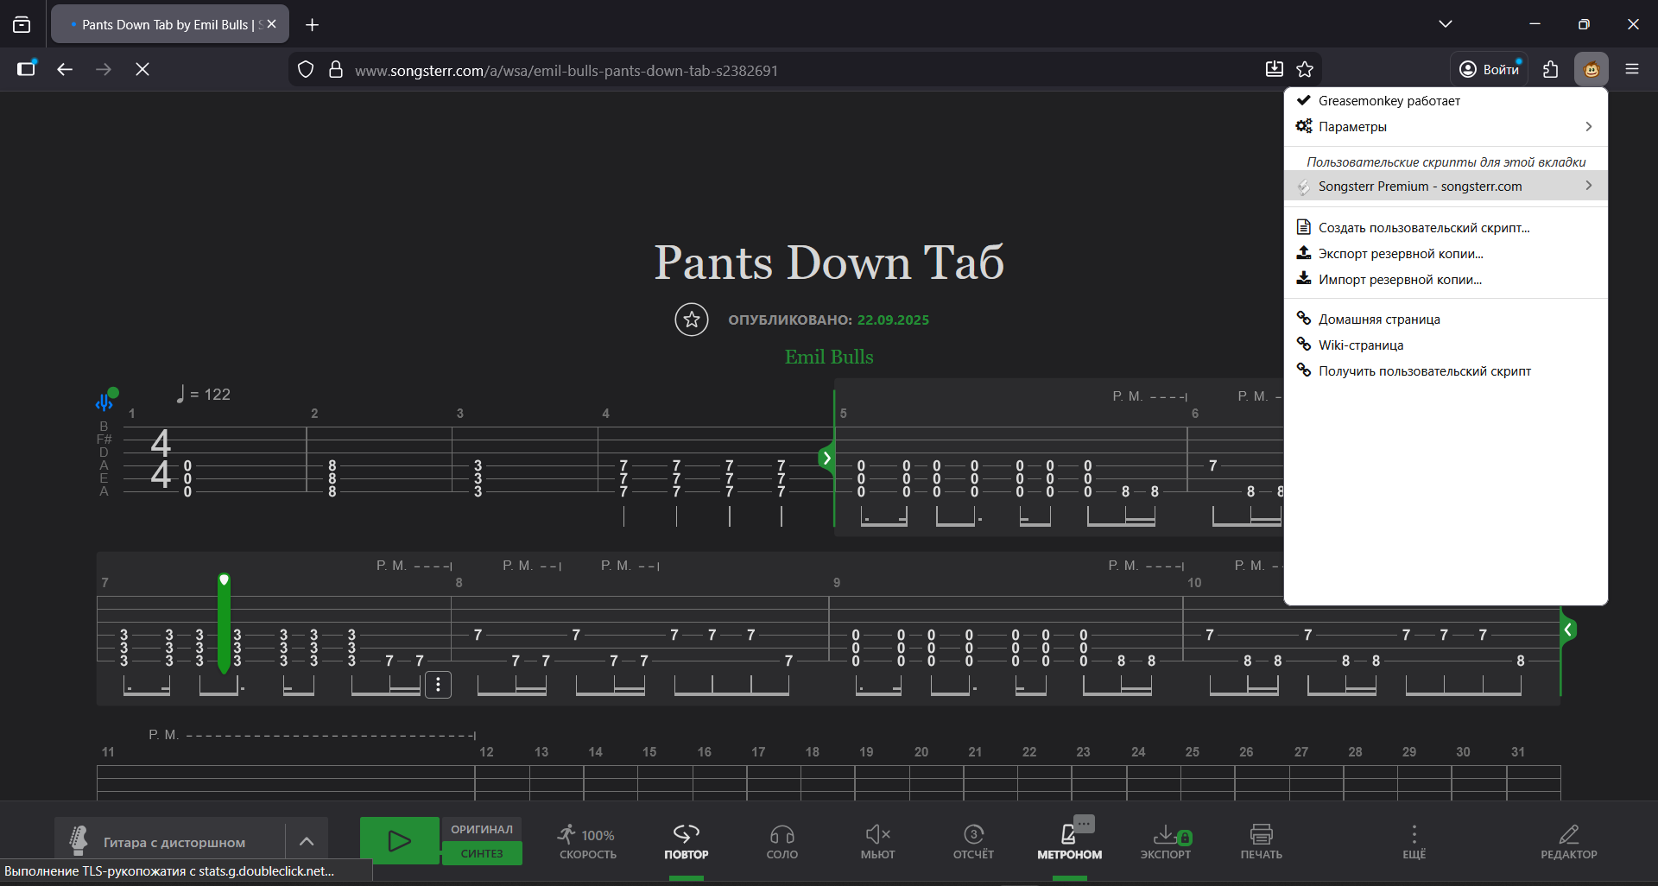Go back to the previous page

pyautogui.click(x=65, y=69)
